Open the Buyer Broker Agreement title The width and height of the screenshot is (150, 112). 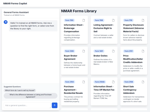[71, 57]
